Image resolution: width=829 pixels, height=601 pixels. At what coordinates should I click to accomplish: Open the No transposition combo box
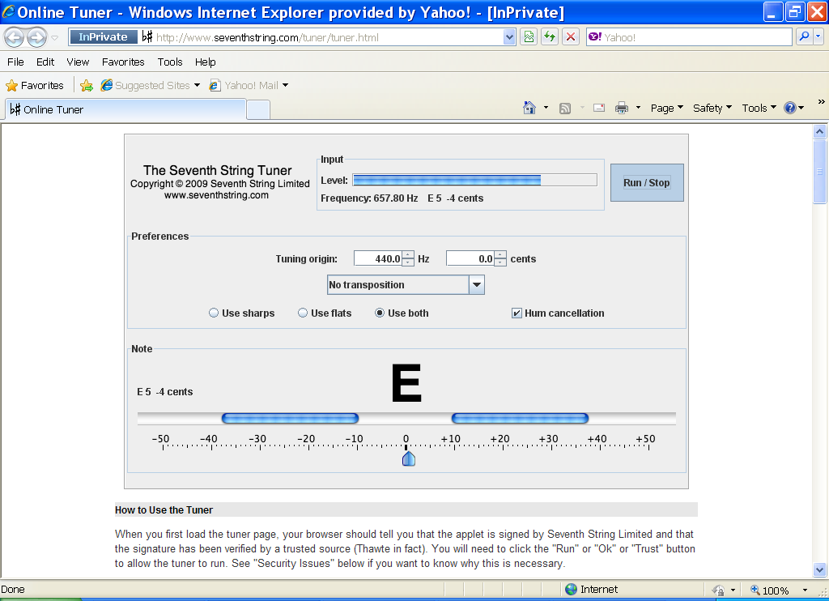pyautogui.click(x=406, y=284)
